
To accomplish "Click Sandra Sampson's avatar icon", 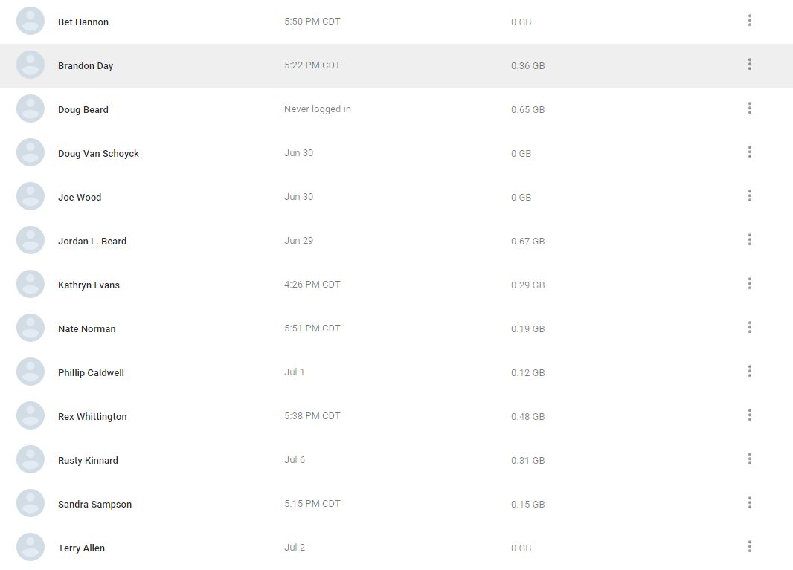I will pyautogui.click(x=30, y=503).
